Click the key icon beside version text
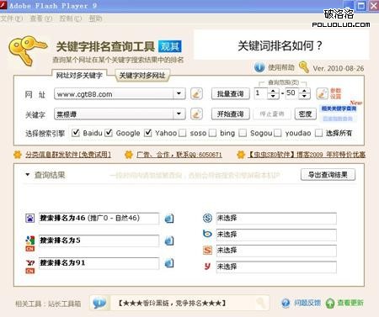The image size is (379, 317). 304,67
